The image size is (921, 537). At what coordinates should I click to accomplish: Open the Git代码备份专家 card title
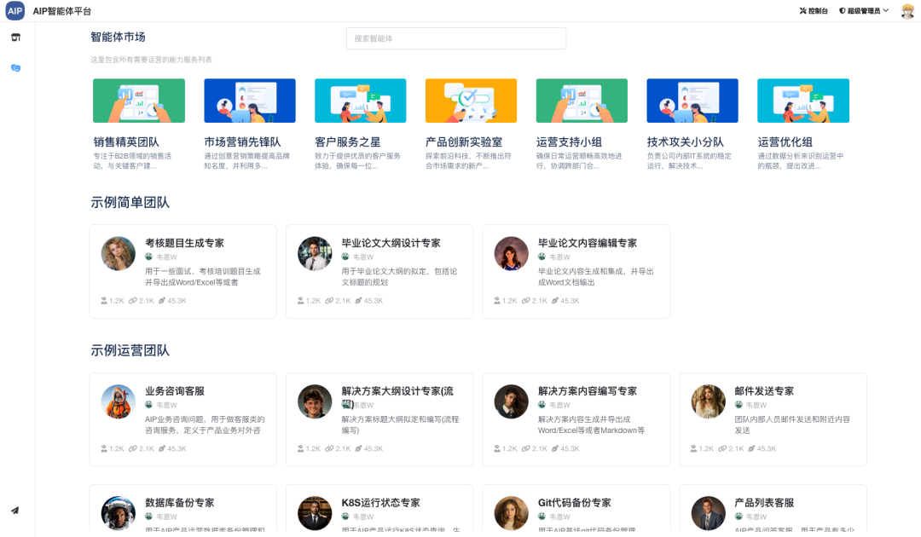point(575,503)
